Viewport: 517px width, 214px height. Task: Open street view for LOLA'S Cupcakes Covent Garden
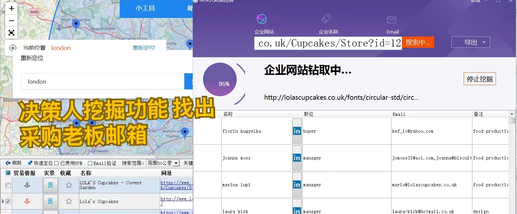(x=50, y=185)
